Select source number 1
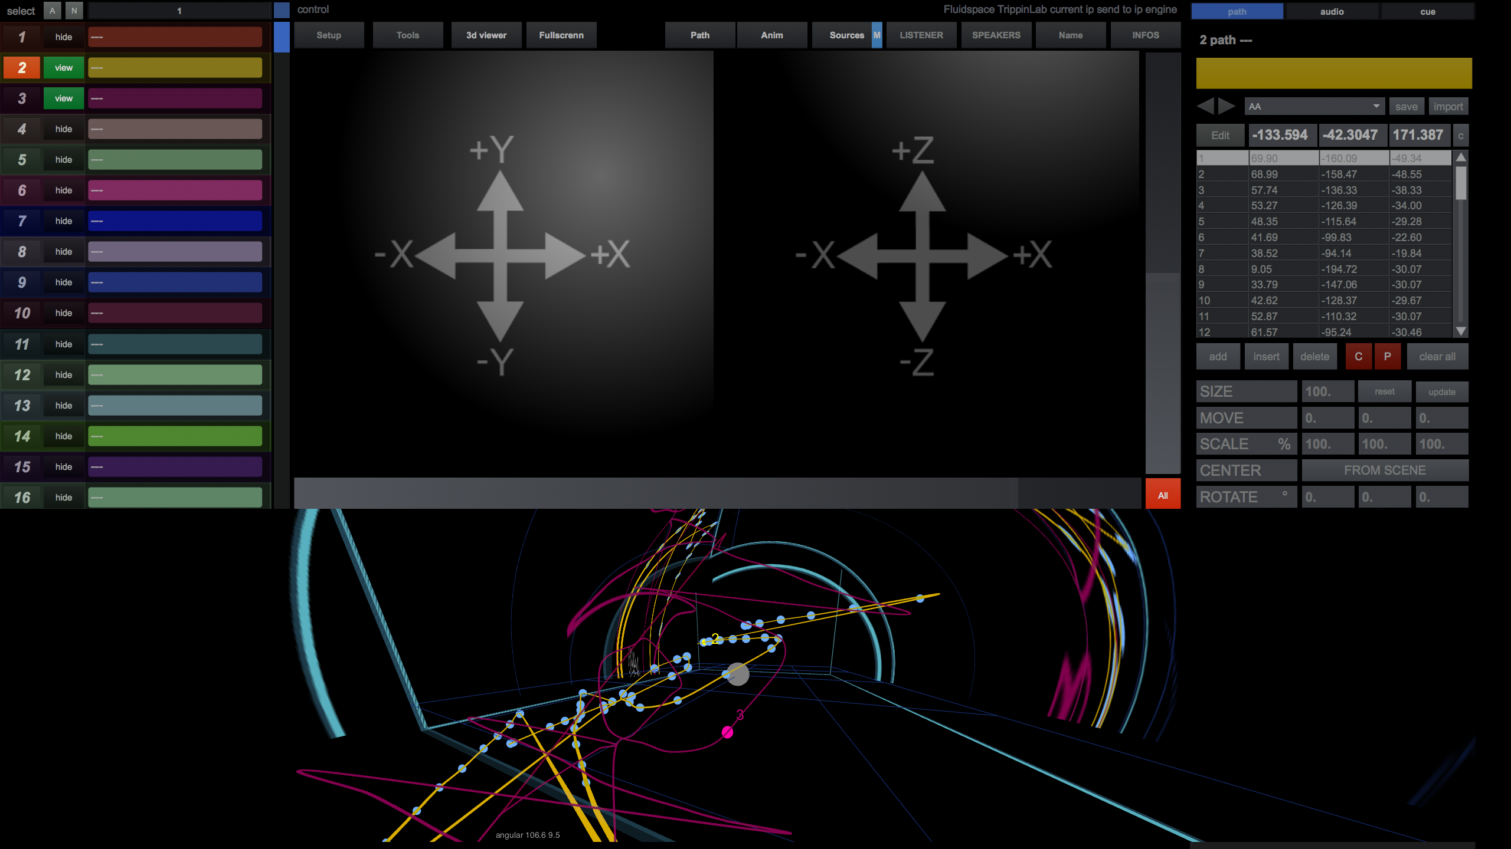This screenshot has width=1511, height=849. tap(22, 37)
